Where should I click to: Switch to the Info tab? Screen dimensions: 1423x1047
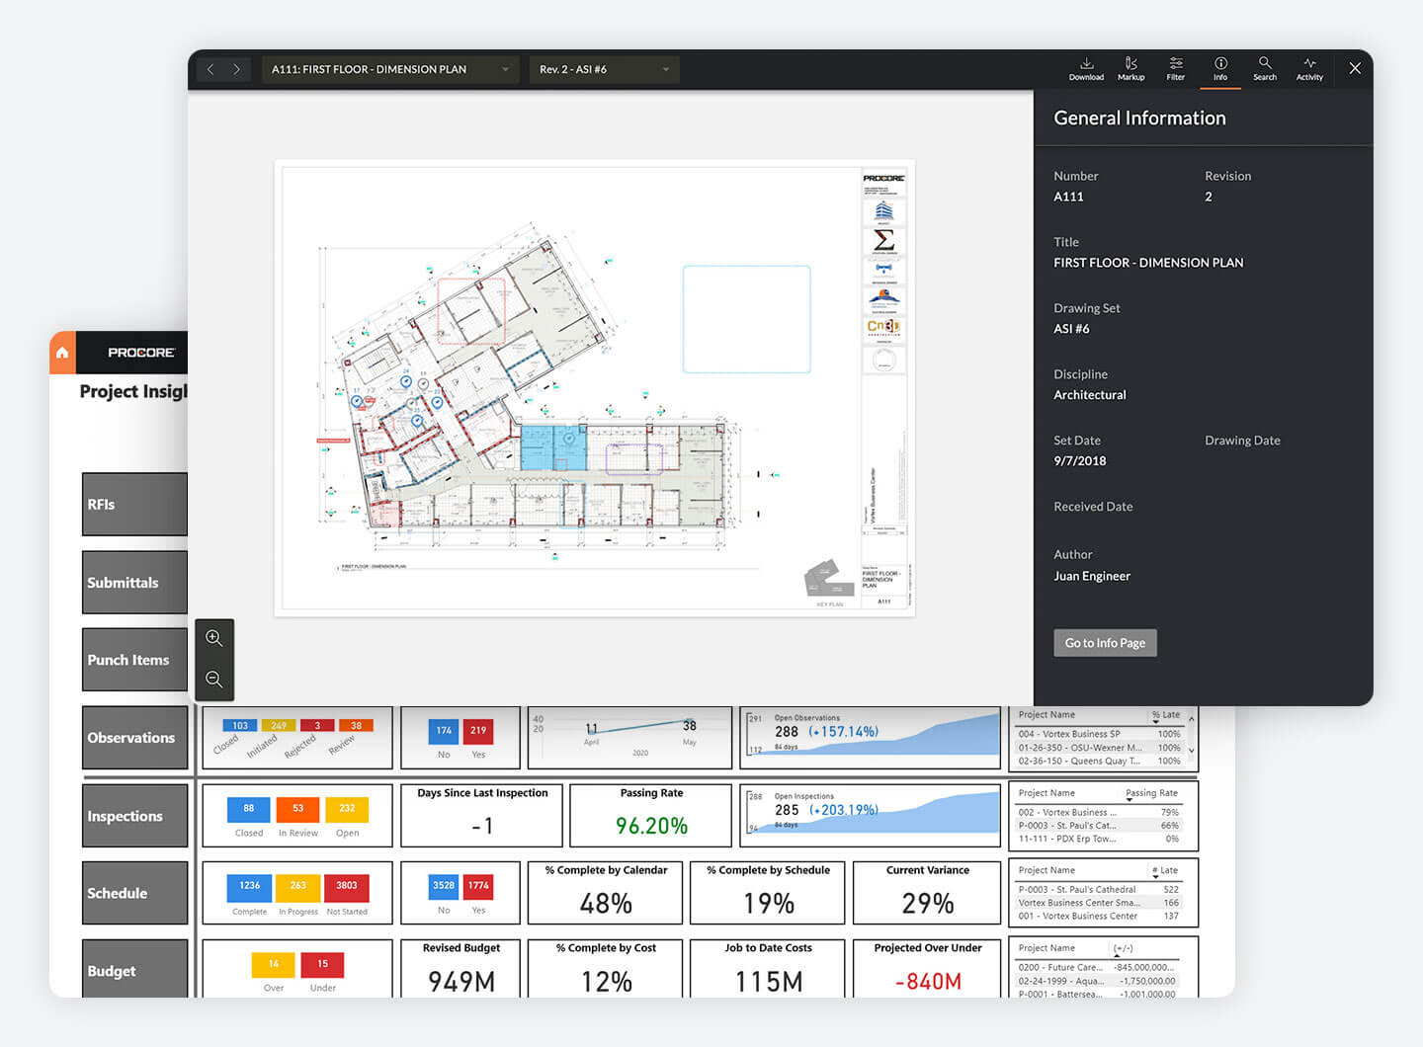pos(1220,67)
